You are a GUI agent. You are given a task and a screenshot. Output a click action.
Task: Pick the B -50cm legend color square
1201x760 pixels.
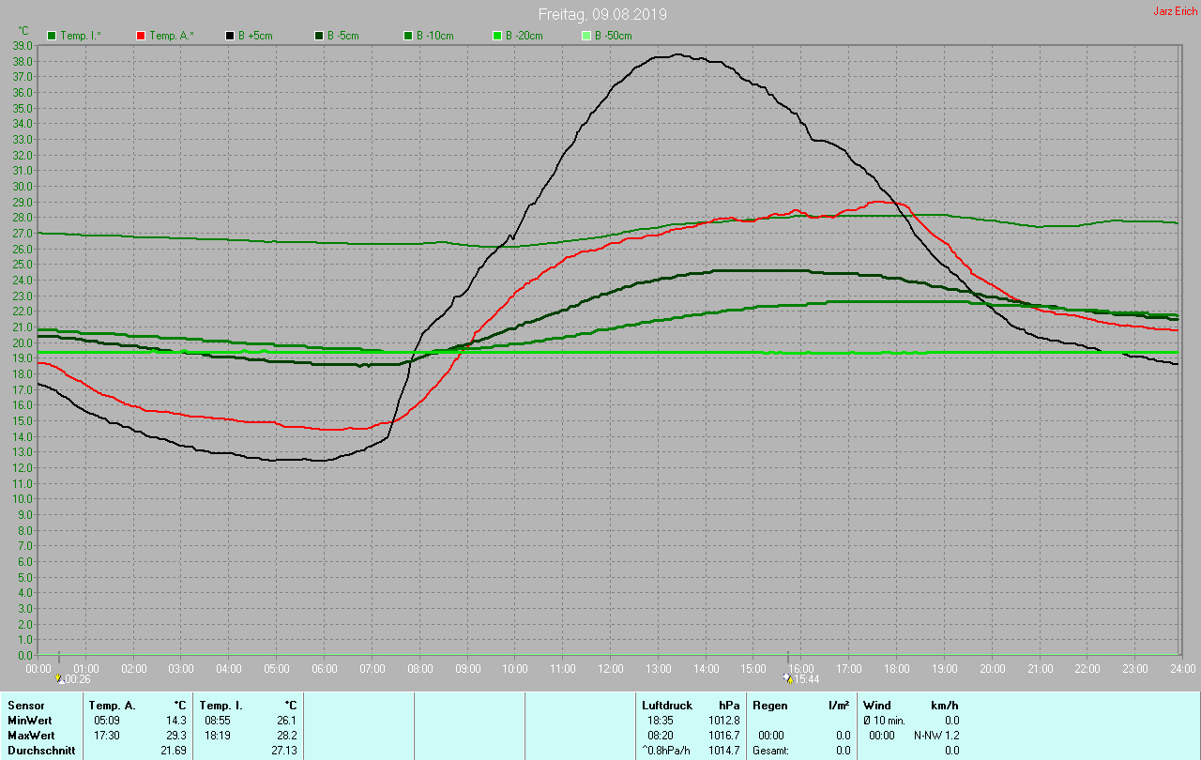(x=586, y=36)
